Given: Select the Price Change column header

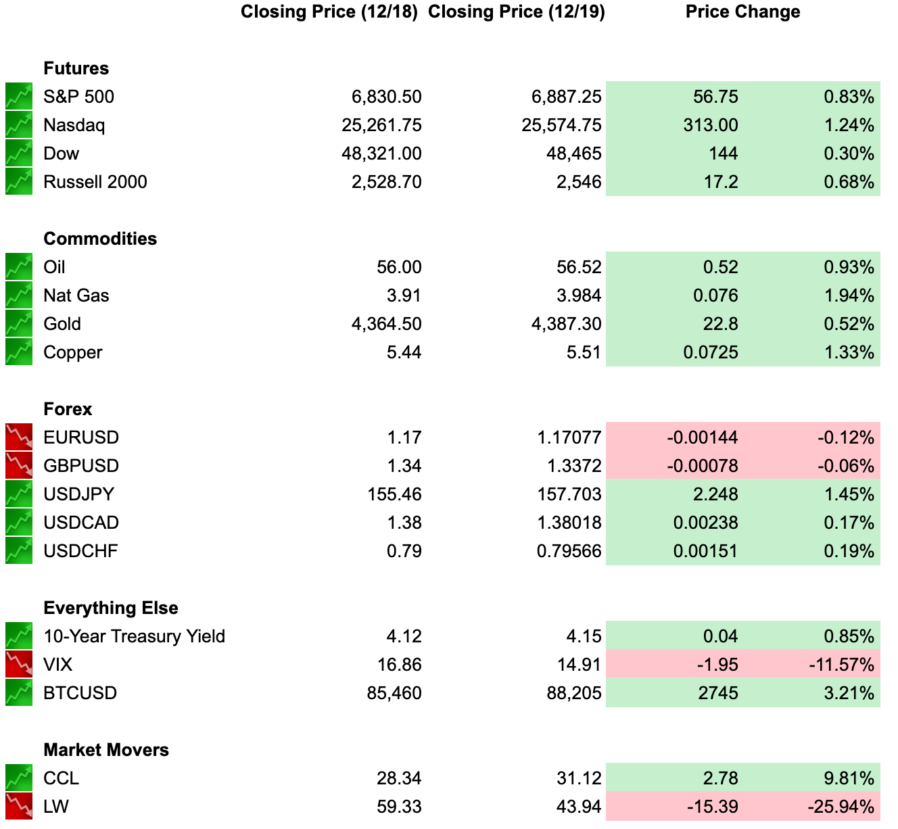Looking at the screenshot, I should [x=742, y=11].
